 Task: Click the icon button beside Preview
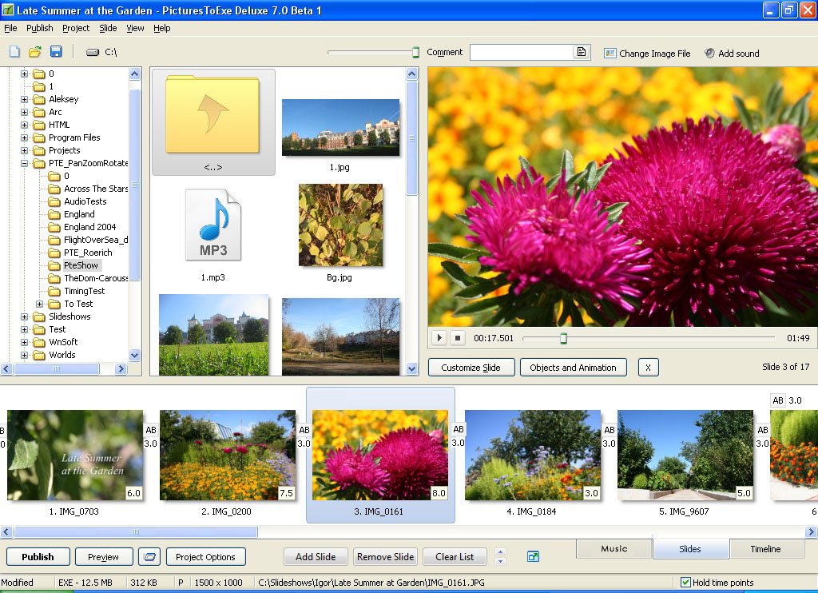pyautogui.click(x=149, y=556)
